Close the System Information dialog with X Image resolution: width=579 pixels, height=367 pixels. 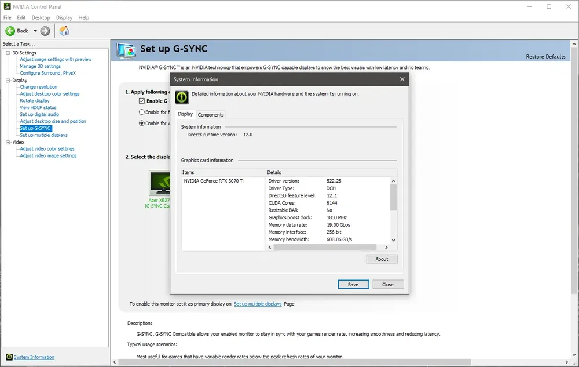click(402, 79)
